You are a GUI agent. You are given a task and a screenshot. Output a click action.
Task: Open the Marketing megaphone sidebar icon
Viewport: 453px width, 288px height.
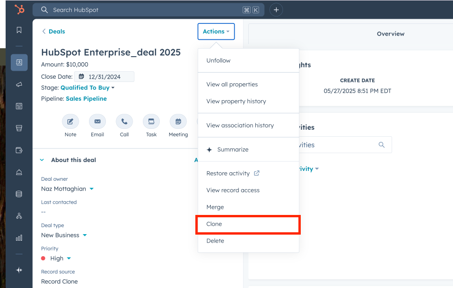pyautogui.click(x=19, y=84)
